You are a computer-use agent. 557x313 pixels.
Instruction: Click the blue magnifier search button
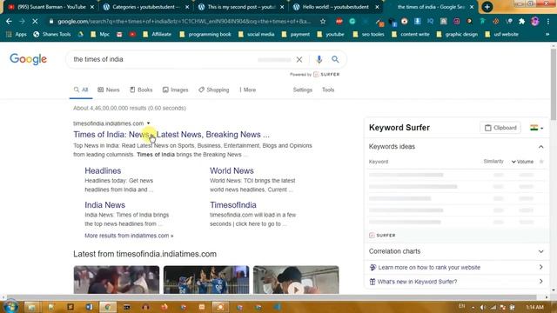click(x=335, y=59)
